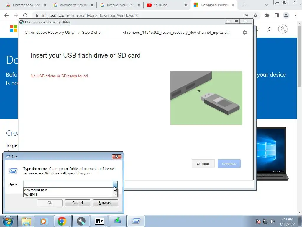
Task: Open Chrome three-dot menu
Action: coord(296,15)
